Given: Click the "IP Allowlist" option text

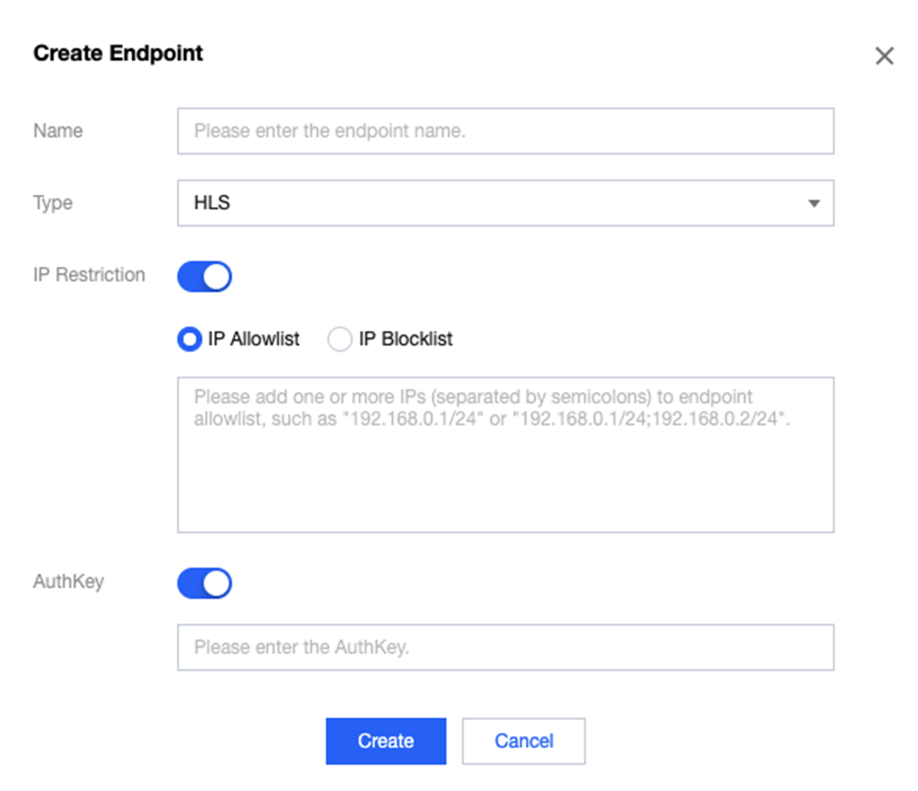Looking at the screenshot, I should (254, 340).
